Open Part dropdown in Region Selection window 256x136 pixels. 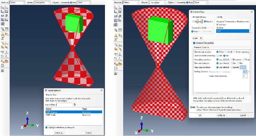(x=84, y=3)
